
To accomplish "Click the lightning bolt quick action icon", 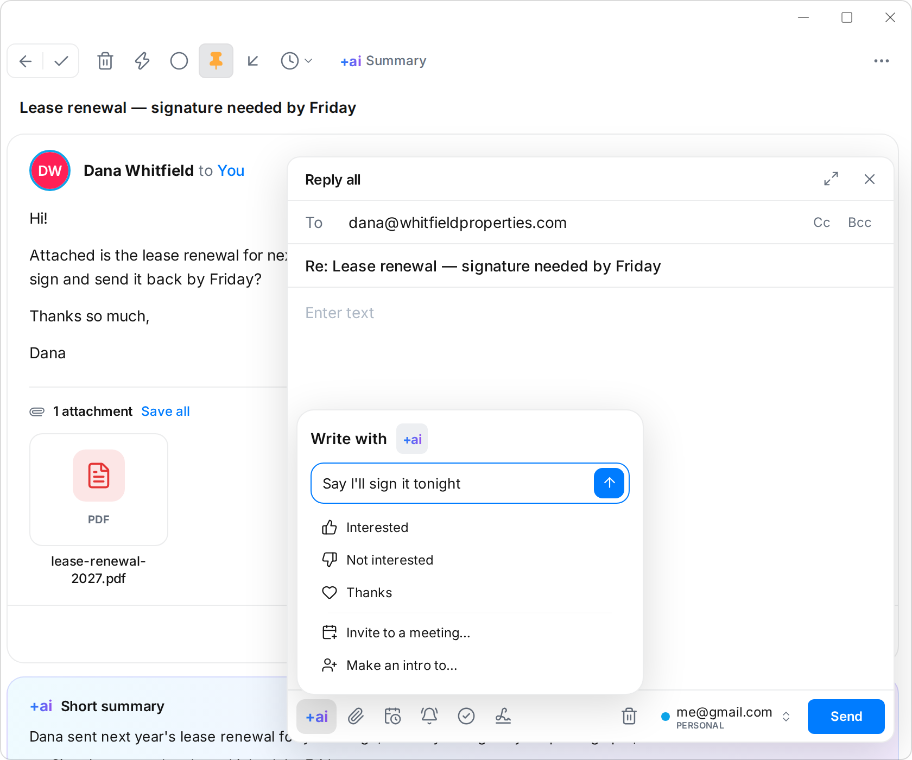I will click(142, 61).
